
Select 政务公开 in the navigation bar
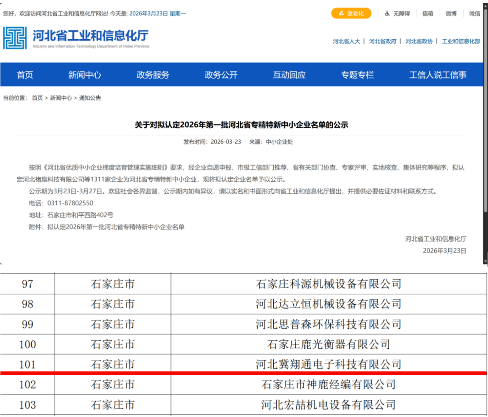coord(221,75)
